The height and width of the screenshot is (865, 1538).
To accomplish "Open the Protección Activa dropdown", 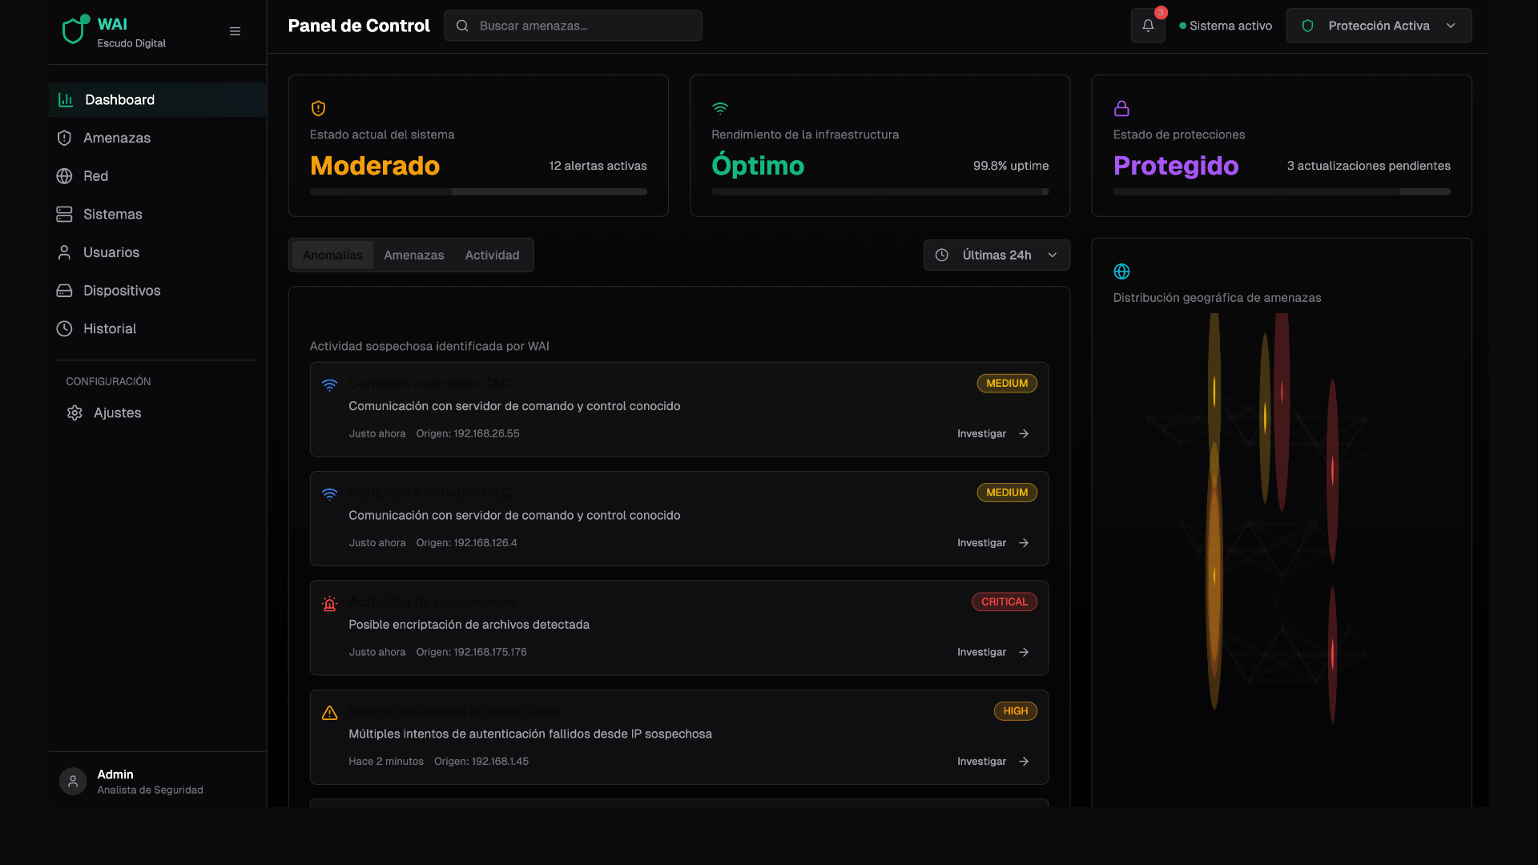I will [1379, 26].
